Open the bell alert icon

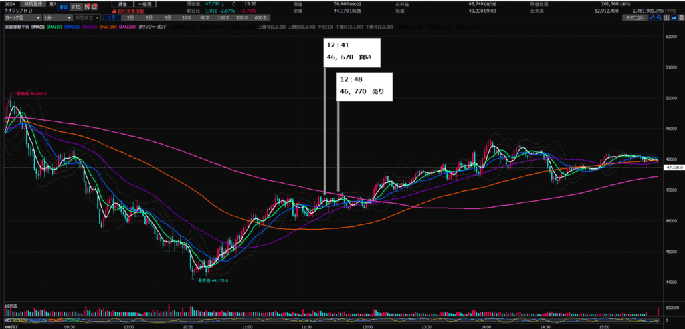click(x=94, y=7)
